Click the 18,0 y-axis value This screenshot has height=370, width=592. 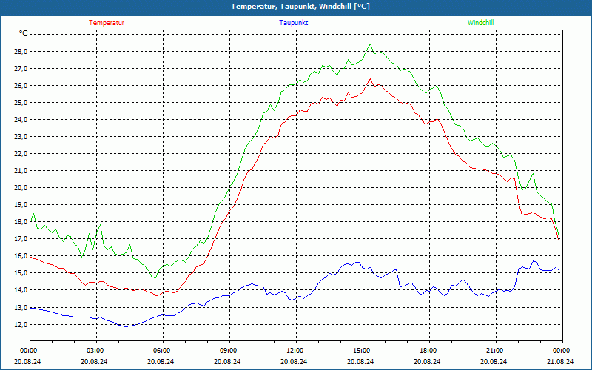21,221
